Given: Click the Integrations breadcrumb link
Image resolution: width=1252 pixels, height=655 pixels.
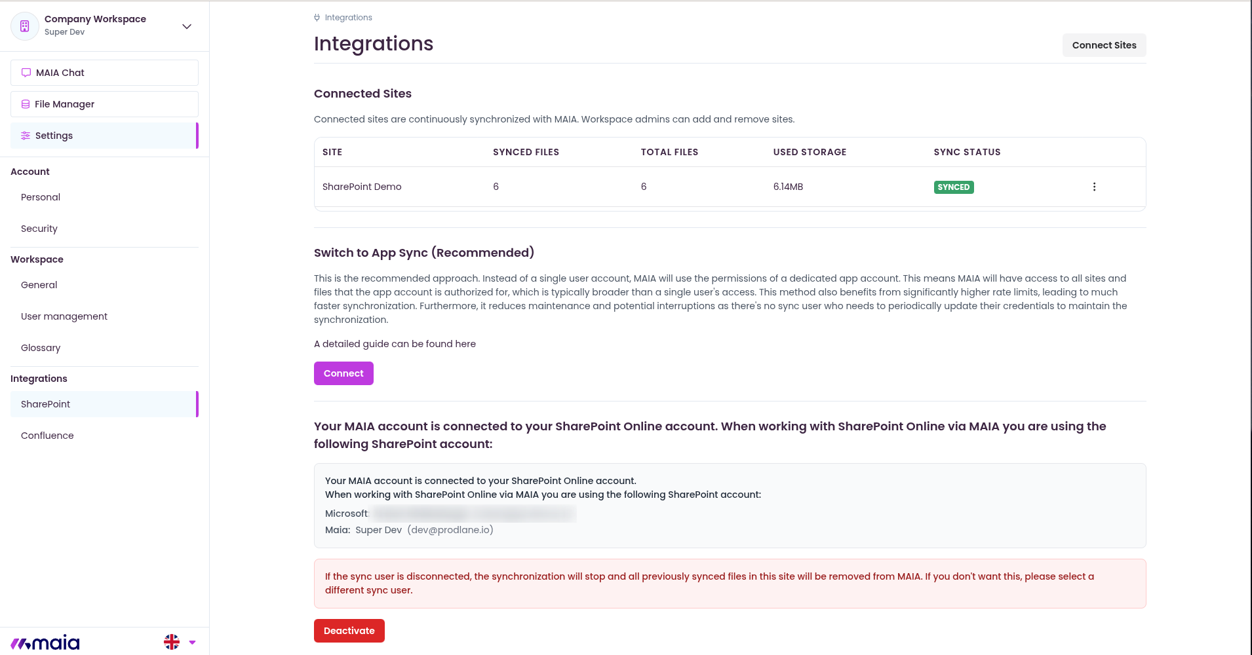Looking at the screenshot, I should pos(349,18).
